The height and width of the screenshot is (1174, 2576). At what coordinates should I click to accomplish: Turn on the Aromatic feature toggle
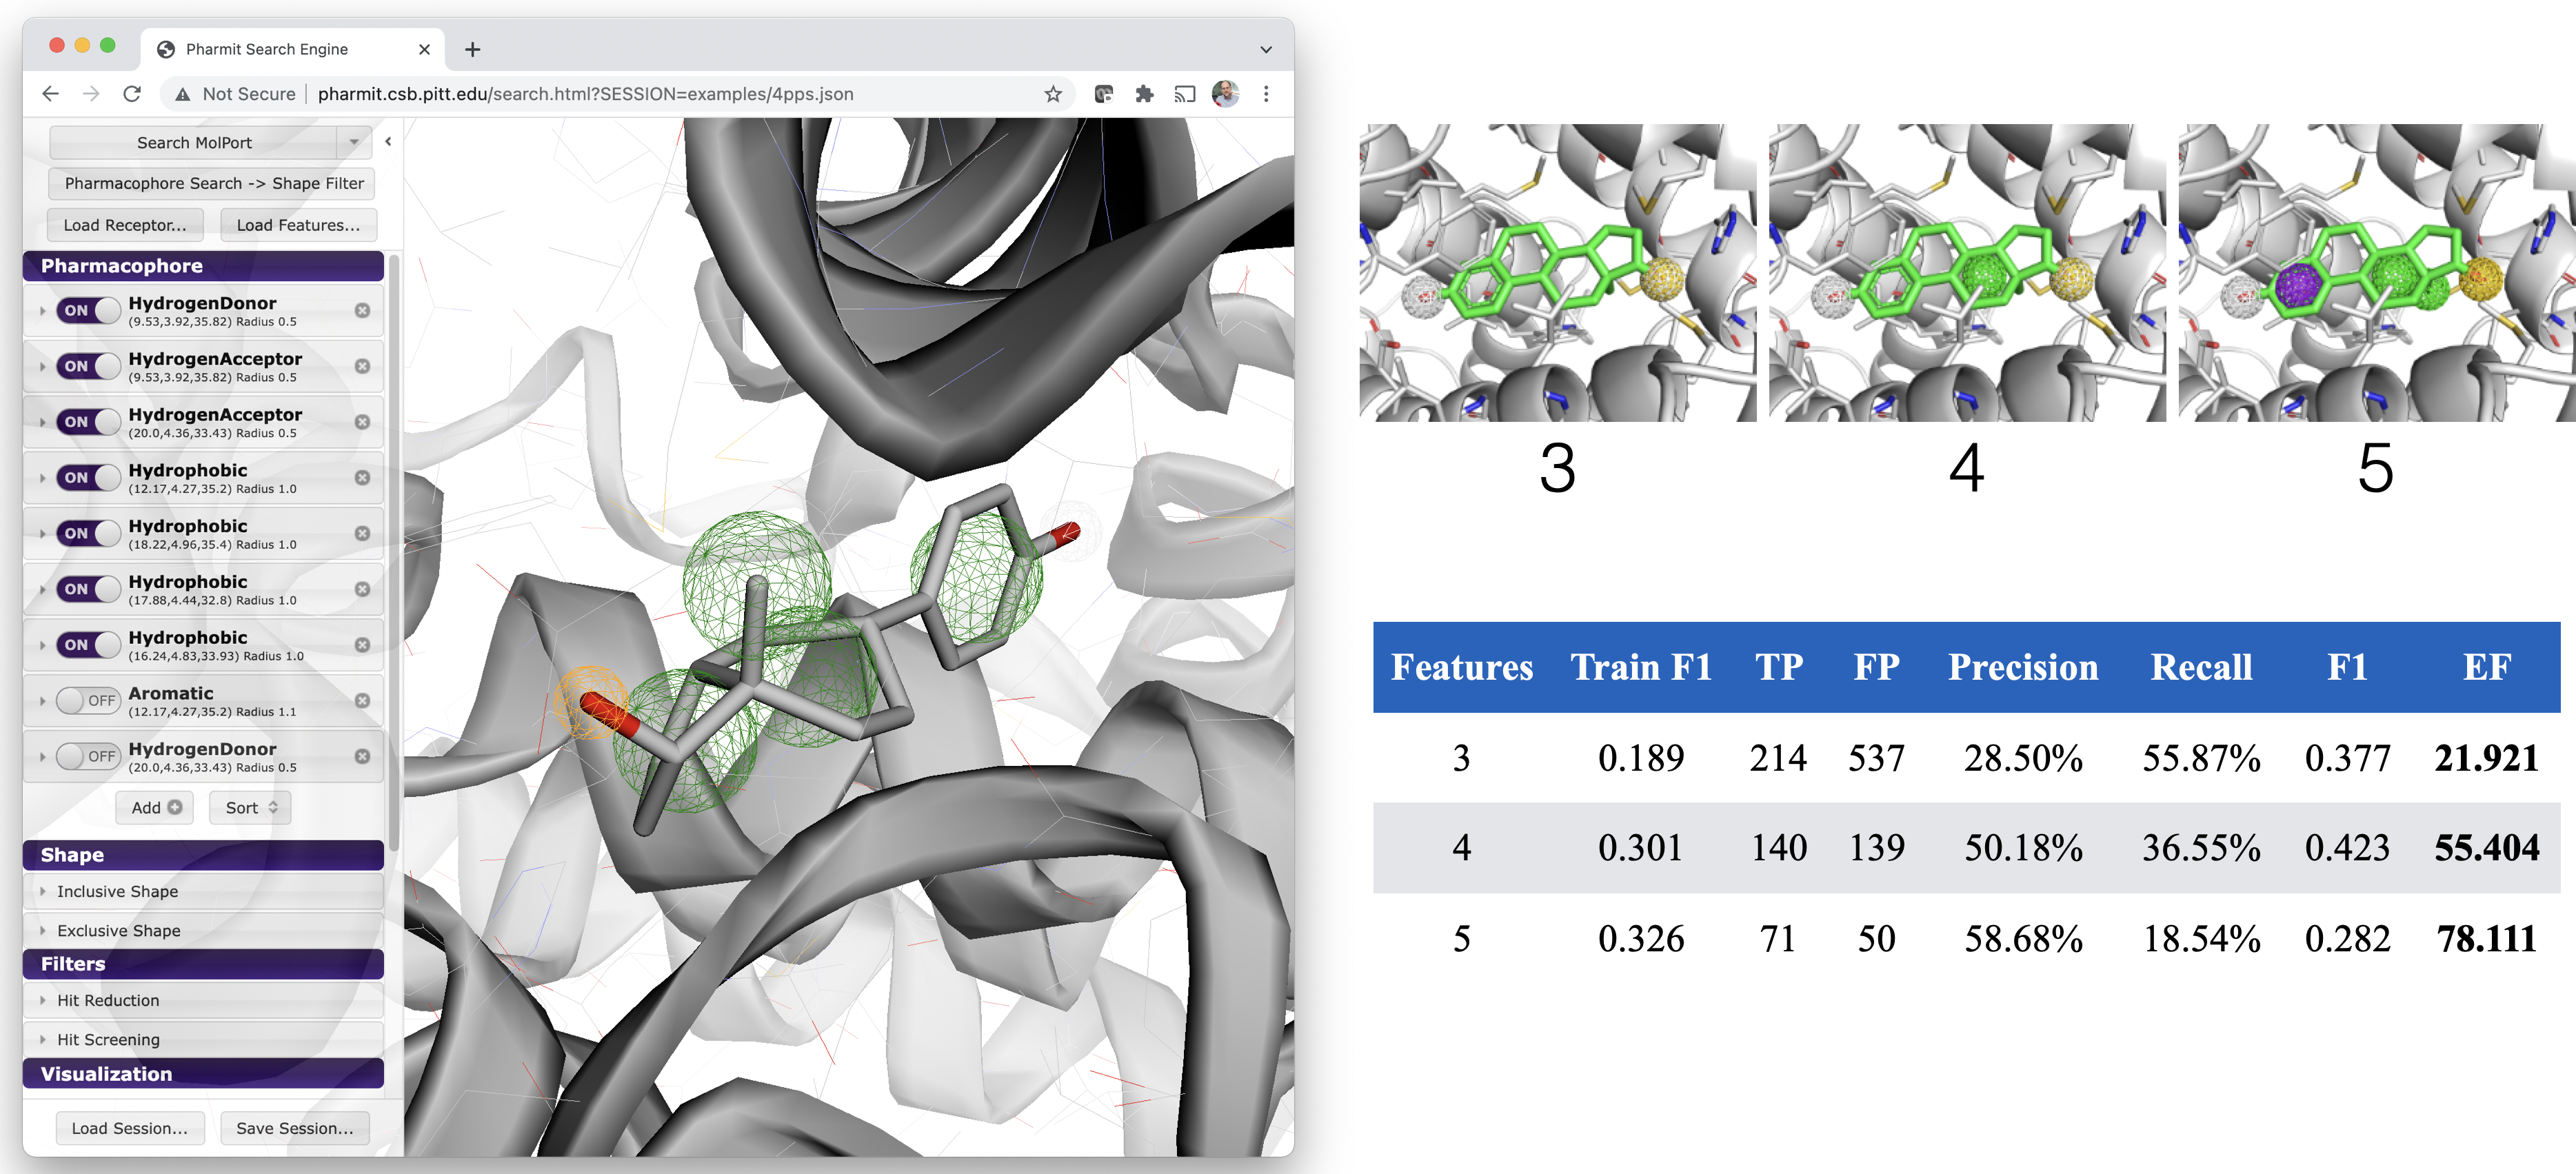(x=88, y=701)
